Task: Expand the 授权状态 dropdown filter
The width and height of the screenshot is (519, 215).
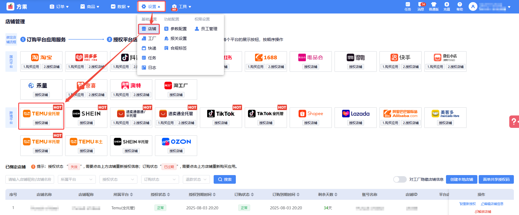Action: pyautogui.click(x=118, y=179)
